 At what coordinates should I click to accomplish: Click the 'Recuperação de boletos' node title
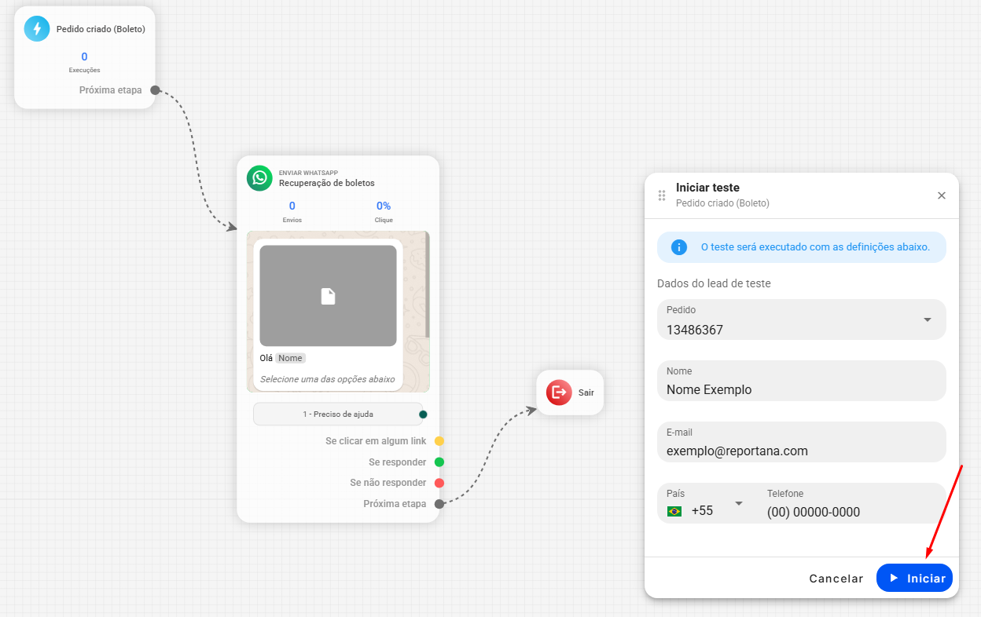[327, 183]
